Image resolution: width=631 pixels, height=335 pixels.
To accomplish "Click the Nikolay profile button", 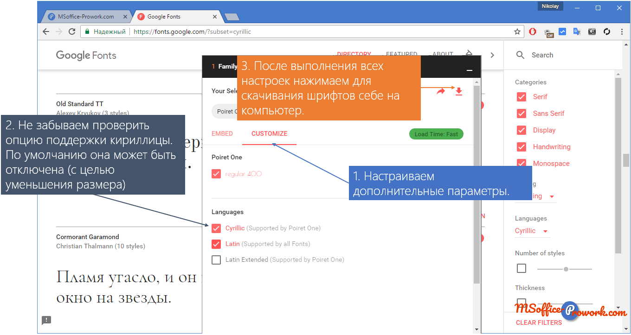I will pyautogui.click(x=551, y=6).
